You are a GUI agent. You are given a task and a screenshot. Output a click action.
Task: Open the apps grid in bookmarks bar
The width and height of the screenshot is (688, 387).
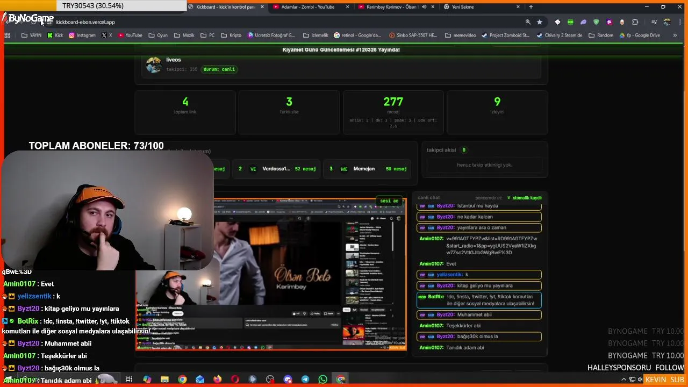(7, 35)
